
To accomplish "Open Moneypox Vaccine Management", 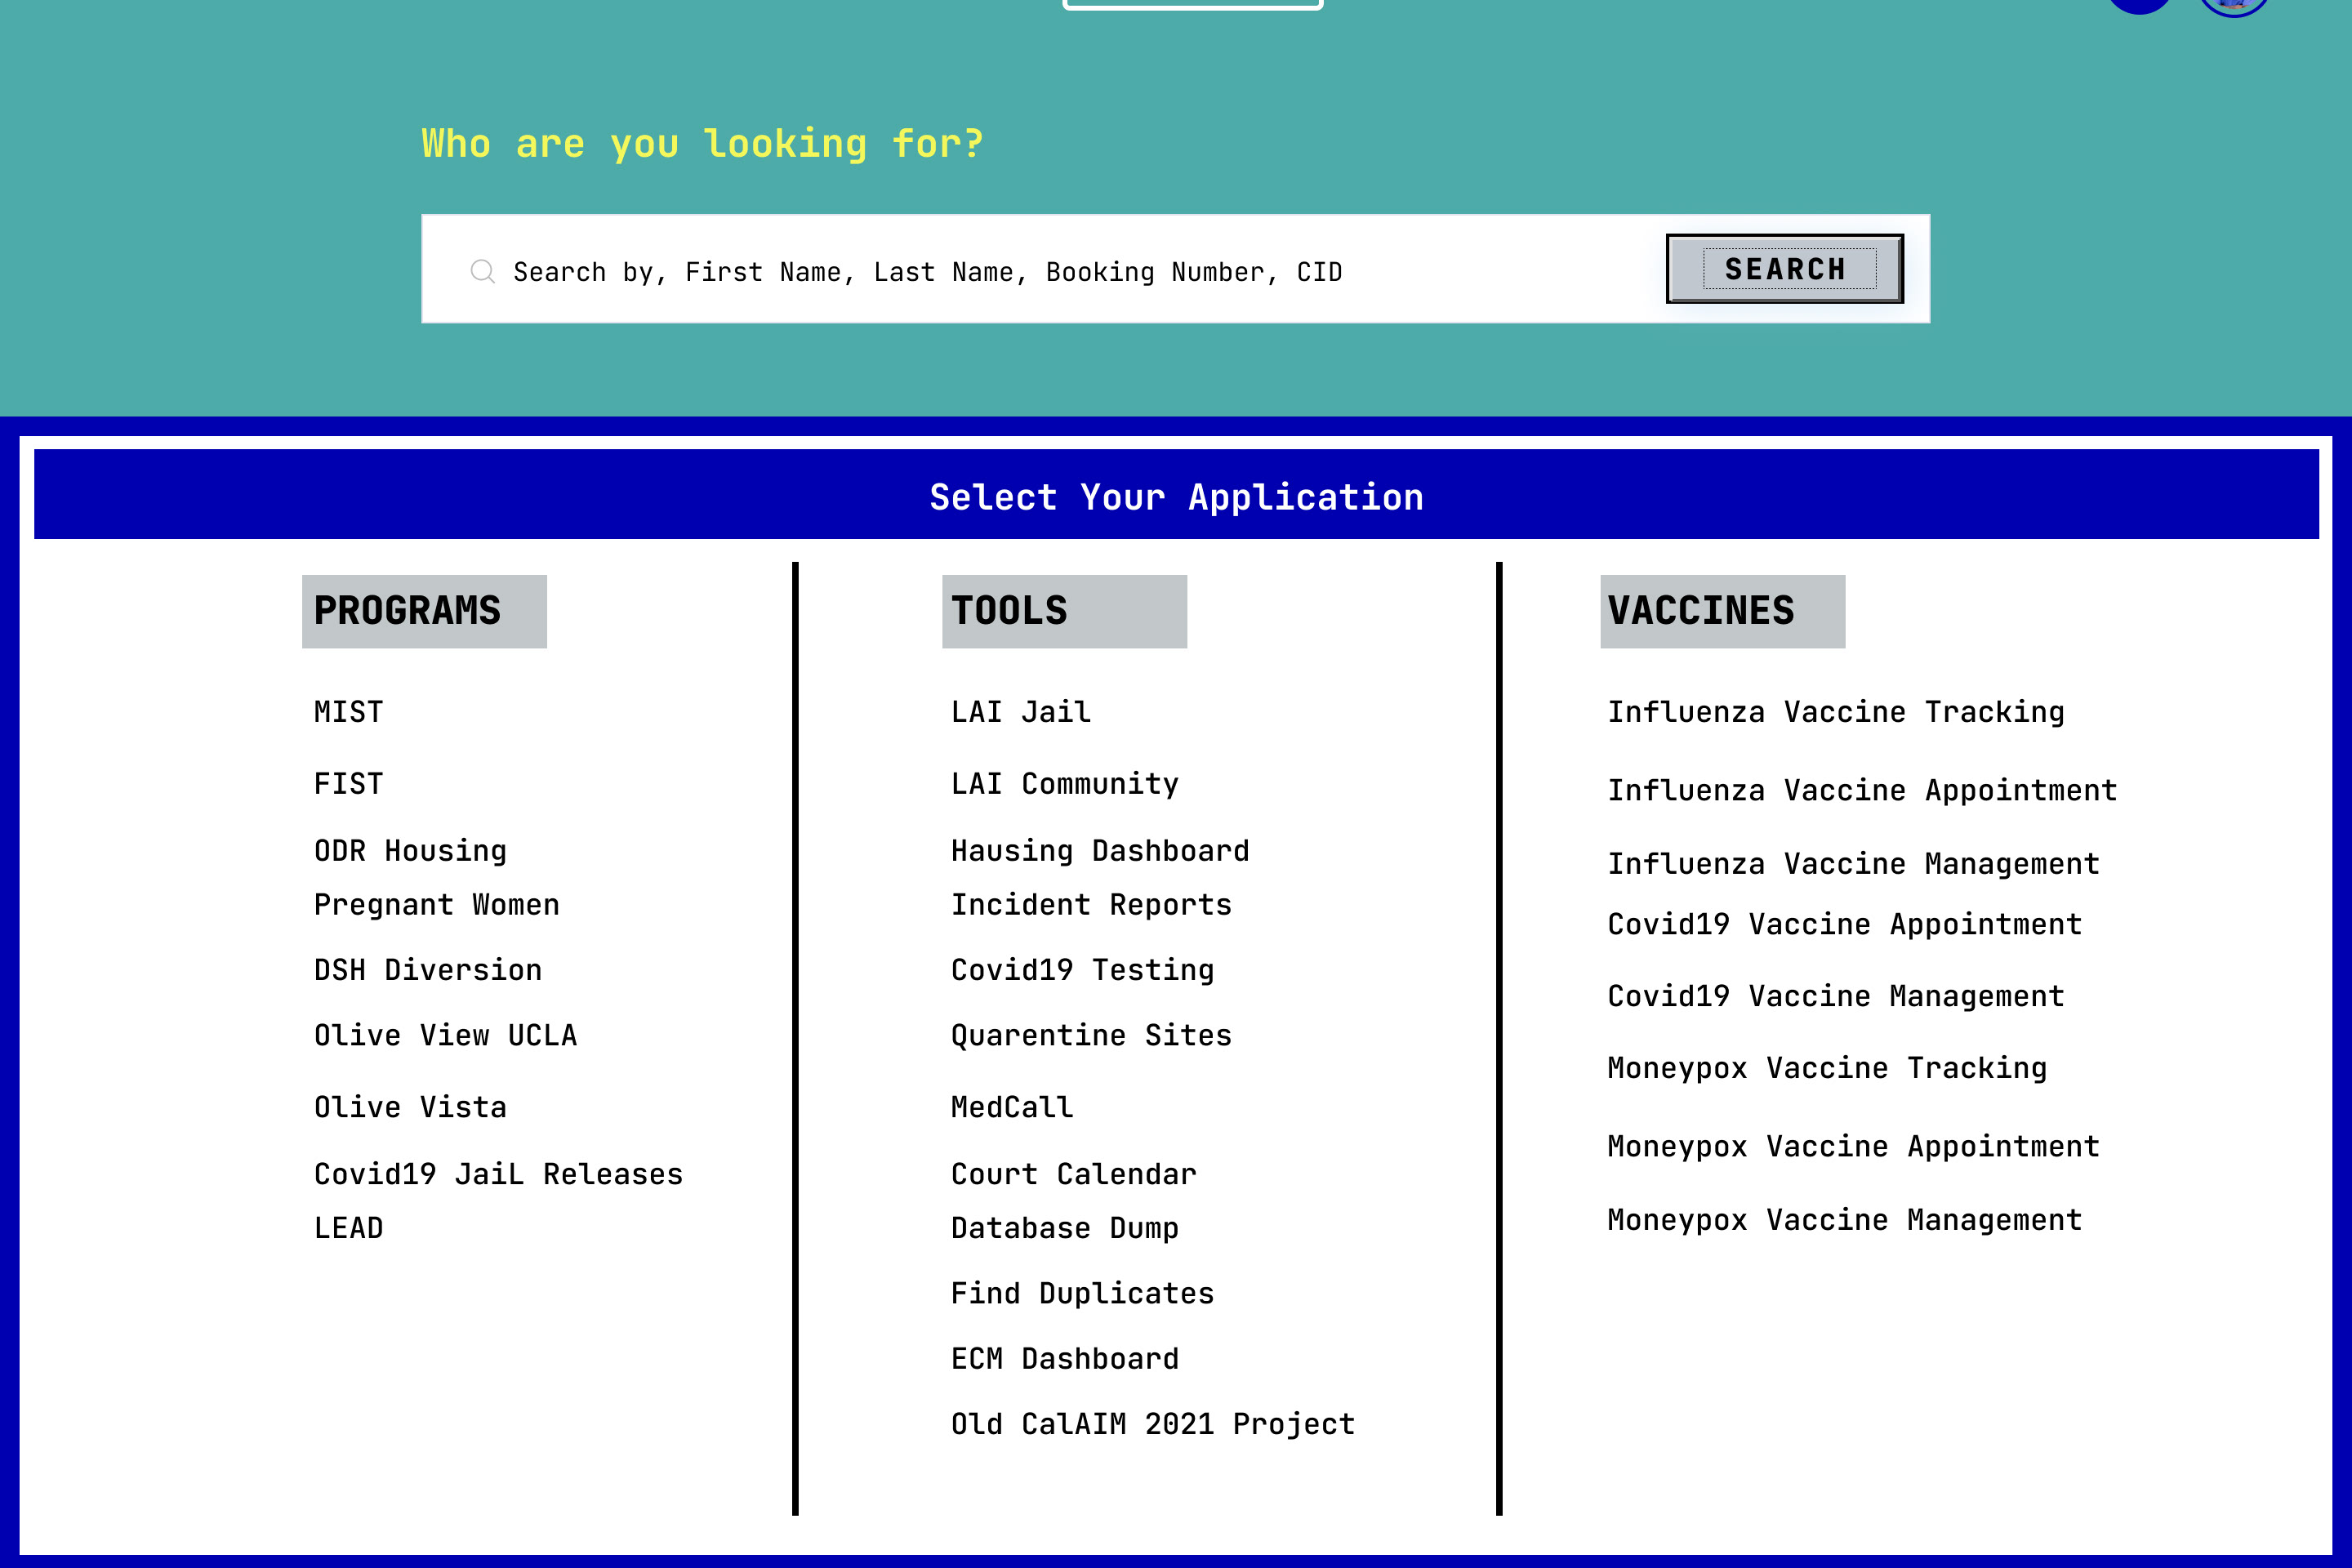I will coord(1844,1220).
